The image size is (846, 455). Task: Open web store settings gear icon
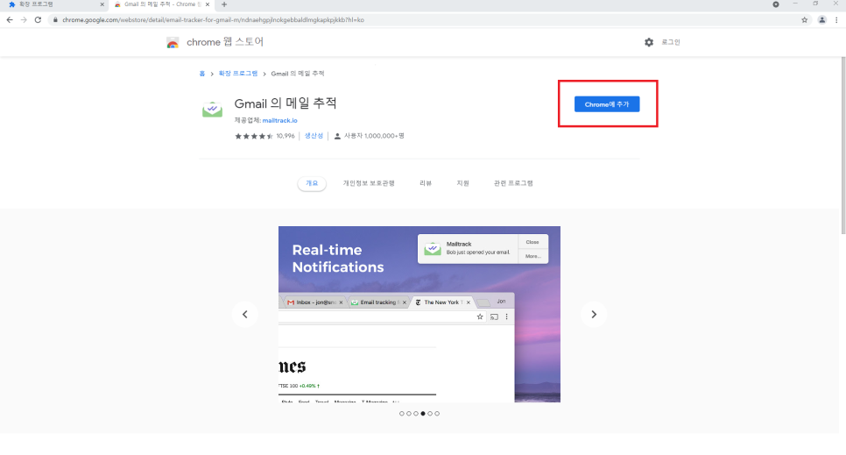(649, 42)
